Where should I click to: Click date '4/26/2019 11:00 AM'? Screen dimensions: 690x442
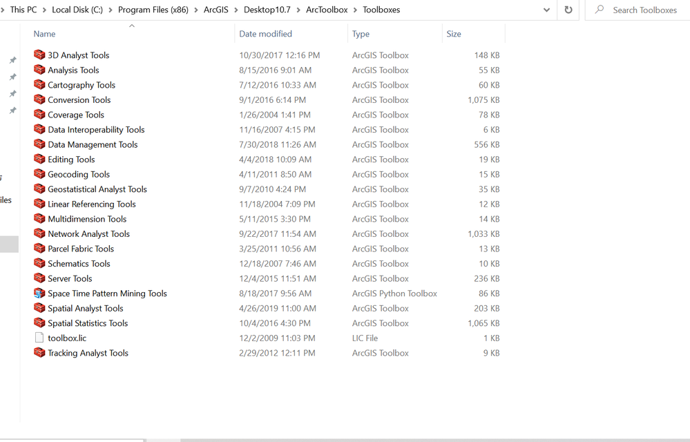[277, 308]
